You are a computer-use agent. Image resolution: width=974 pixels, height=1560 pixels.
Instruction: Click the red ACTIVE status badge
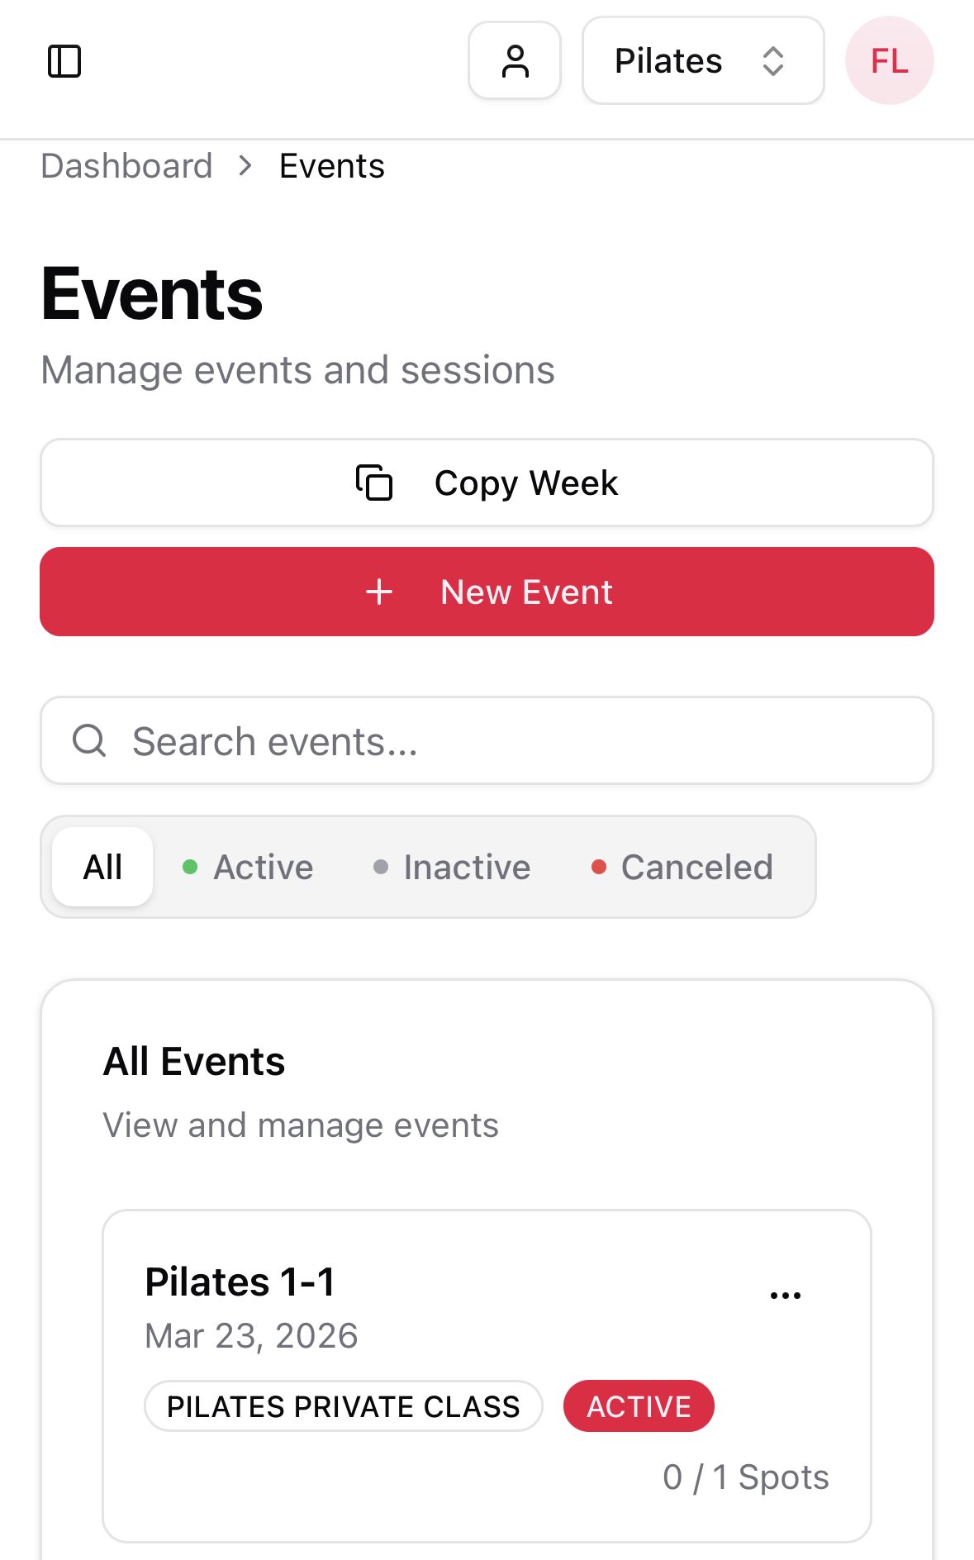tap(639, 1405)
